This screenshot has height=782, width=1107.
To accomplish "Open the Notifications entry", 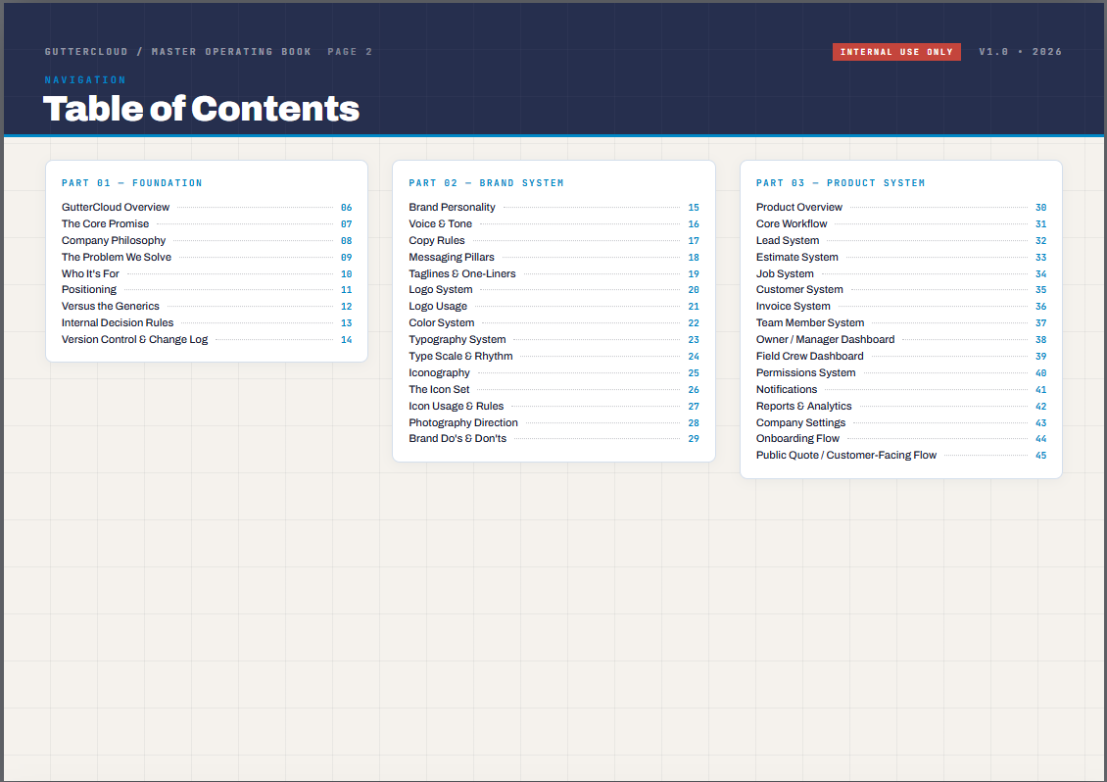I will tap(901, 389).
